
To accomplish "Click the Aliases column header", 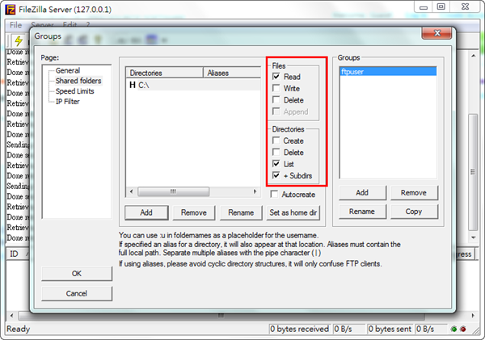I will tap(232, 73).
